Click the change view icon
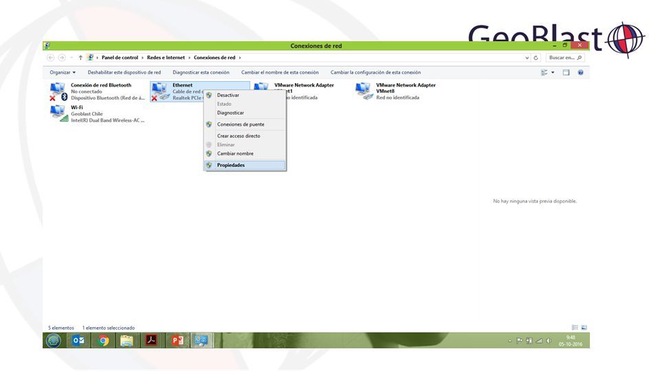660x371 pixels. click(544, 72)
